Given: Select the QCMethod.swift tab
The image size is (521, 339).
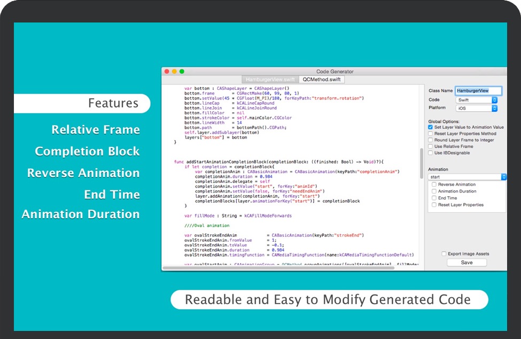Looking at the screenshot, I should tap(321, 79).
